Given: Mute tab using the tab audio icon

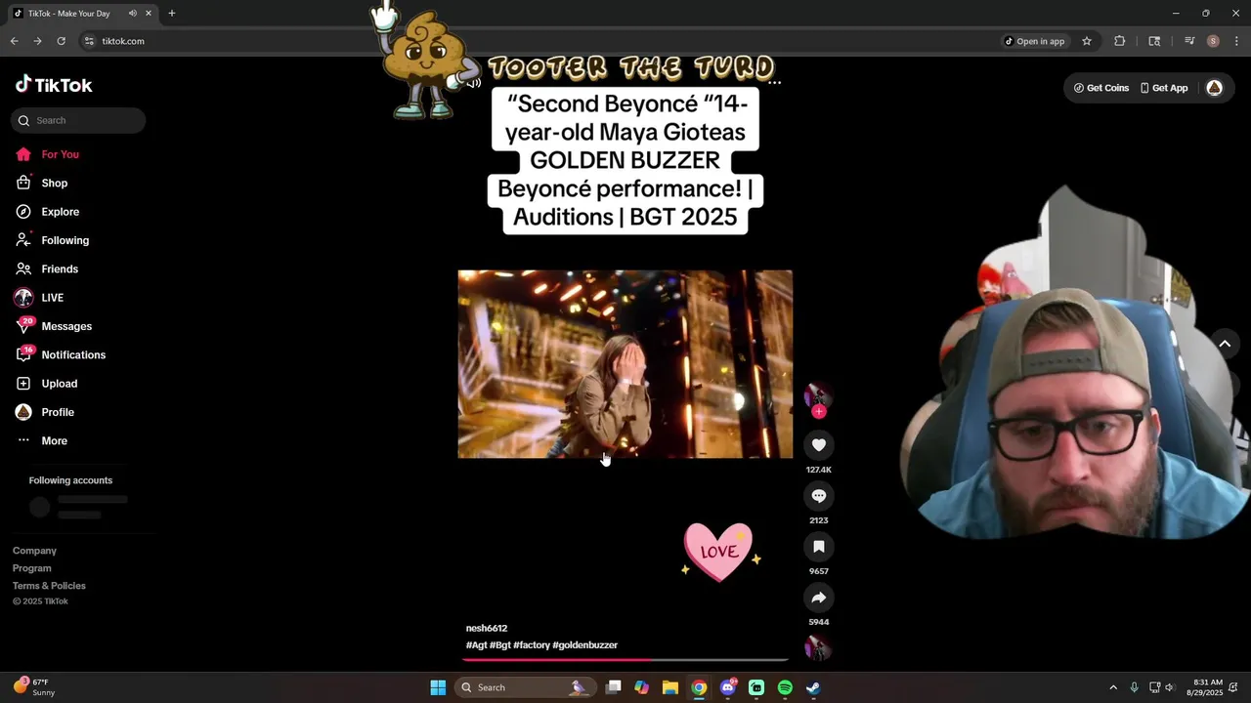Looking at the screenshot, I should [132, 14].
